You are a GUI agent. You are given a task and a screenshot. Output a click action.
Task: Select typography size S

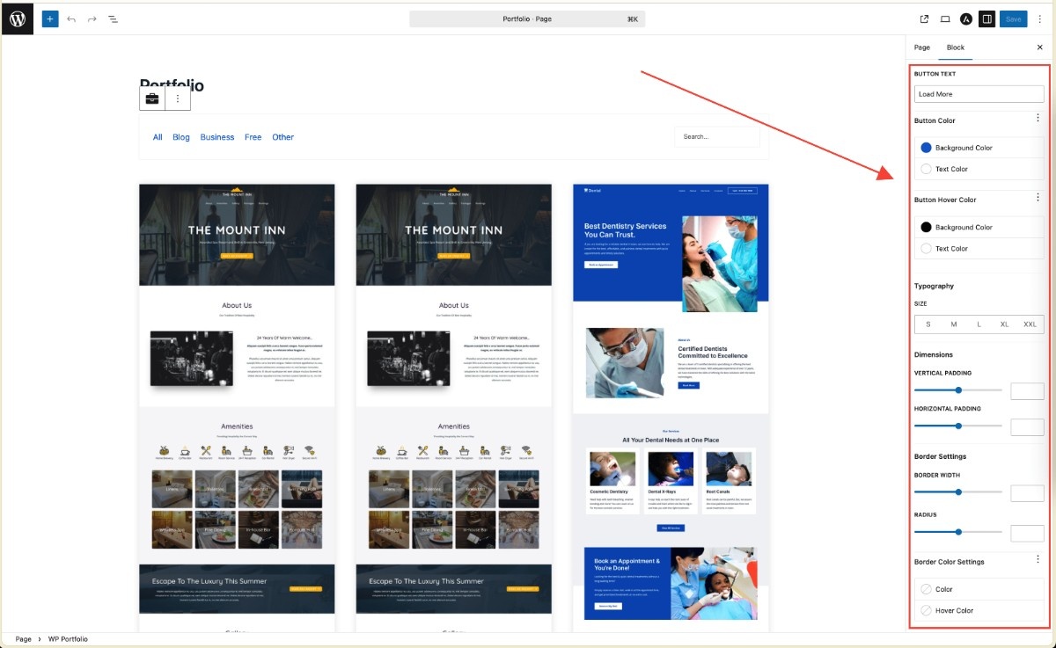pyautogui.click(x=928, y=324)
